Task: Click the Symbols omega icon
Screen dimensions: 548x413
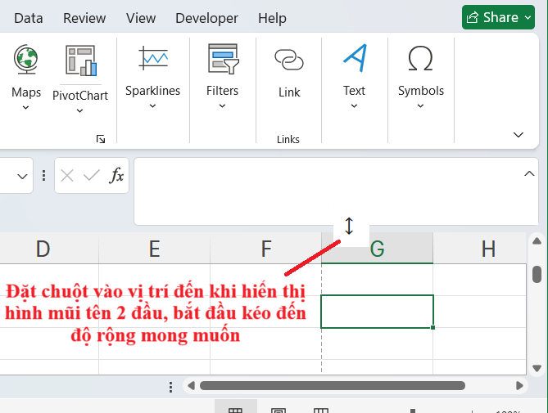Action: pyautogui.click(x=420, y=59)
